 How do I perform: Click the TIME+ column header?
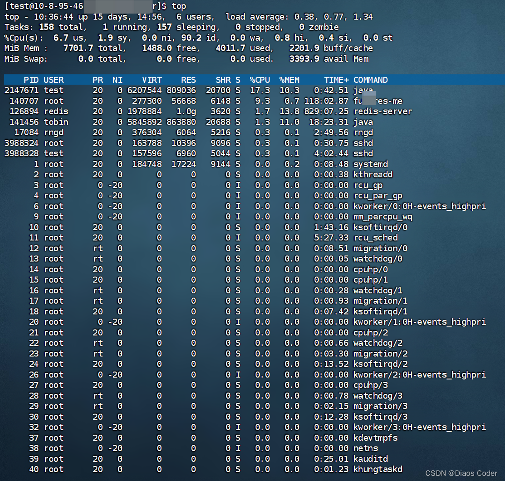click(x=336, y=80)
